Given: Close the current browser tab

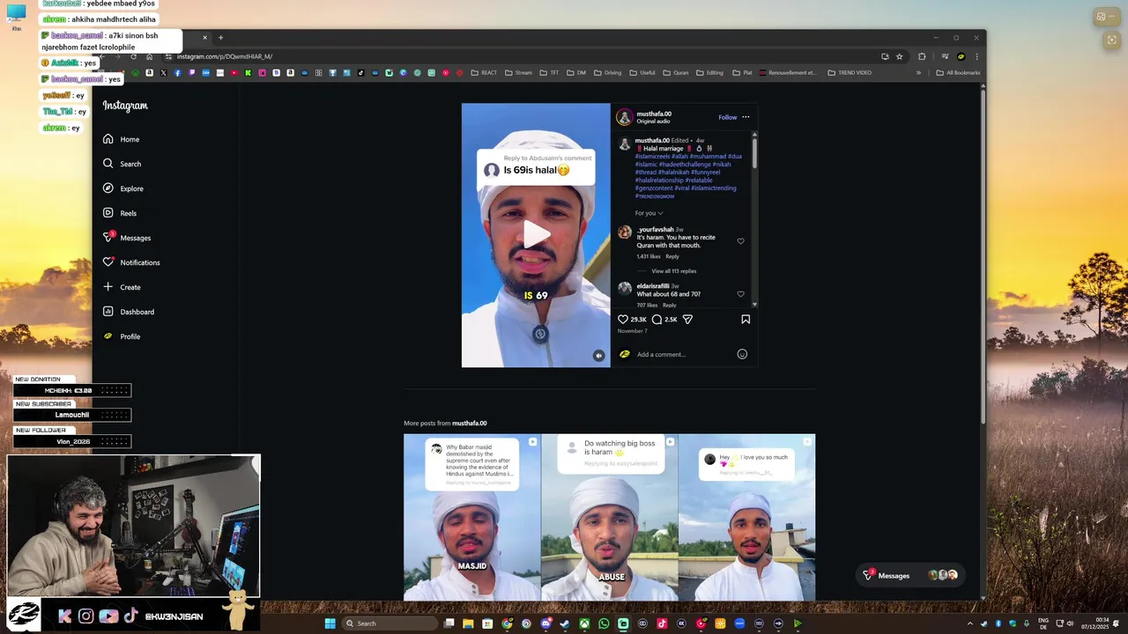Looking at the screenshot, I should click(x=204, y=37).
